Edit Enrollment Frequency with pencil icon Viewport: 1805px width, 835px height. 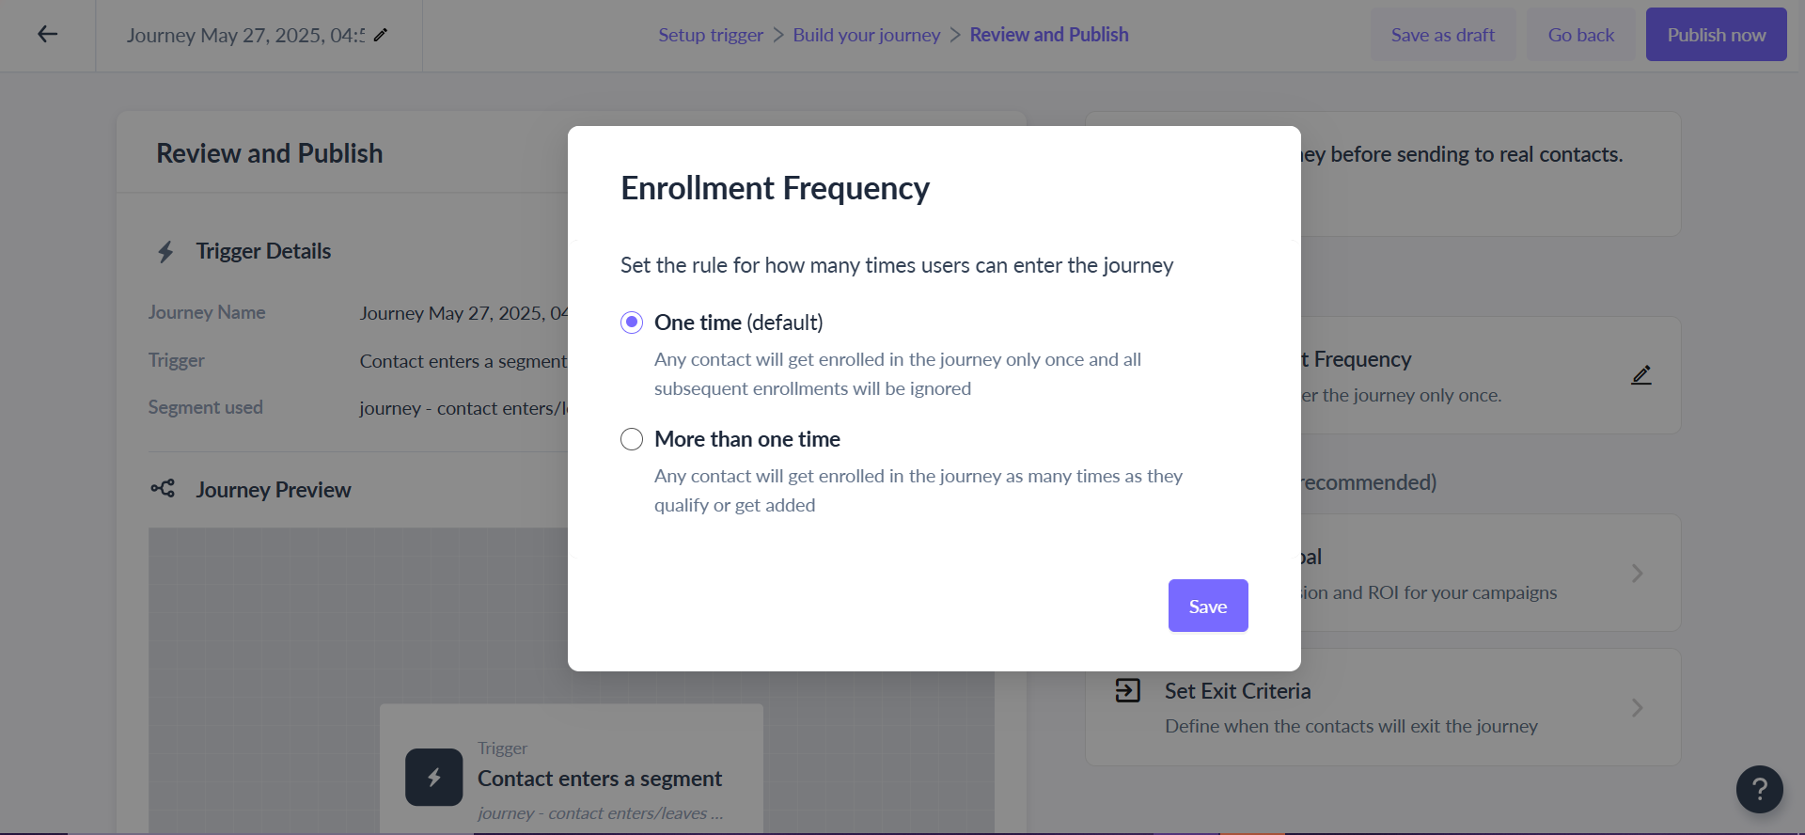(x=1641, y=375)
